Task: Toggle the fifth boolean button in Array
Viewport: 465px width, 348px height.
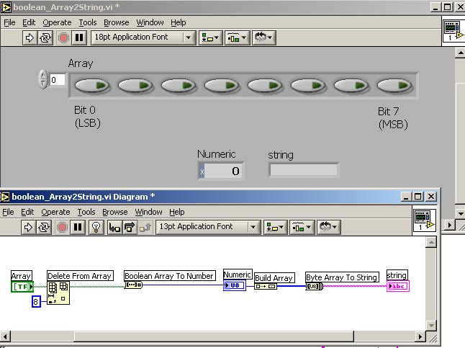Action: pos(265,86)
